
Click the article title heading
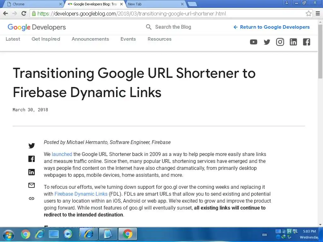[x=134, y=83]
